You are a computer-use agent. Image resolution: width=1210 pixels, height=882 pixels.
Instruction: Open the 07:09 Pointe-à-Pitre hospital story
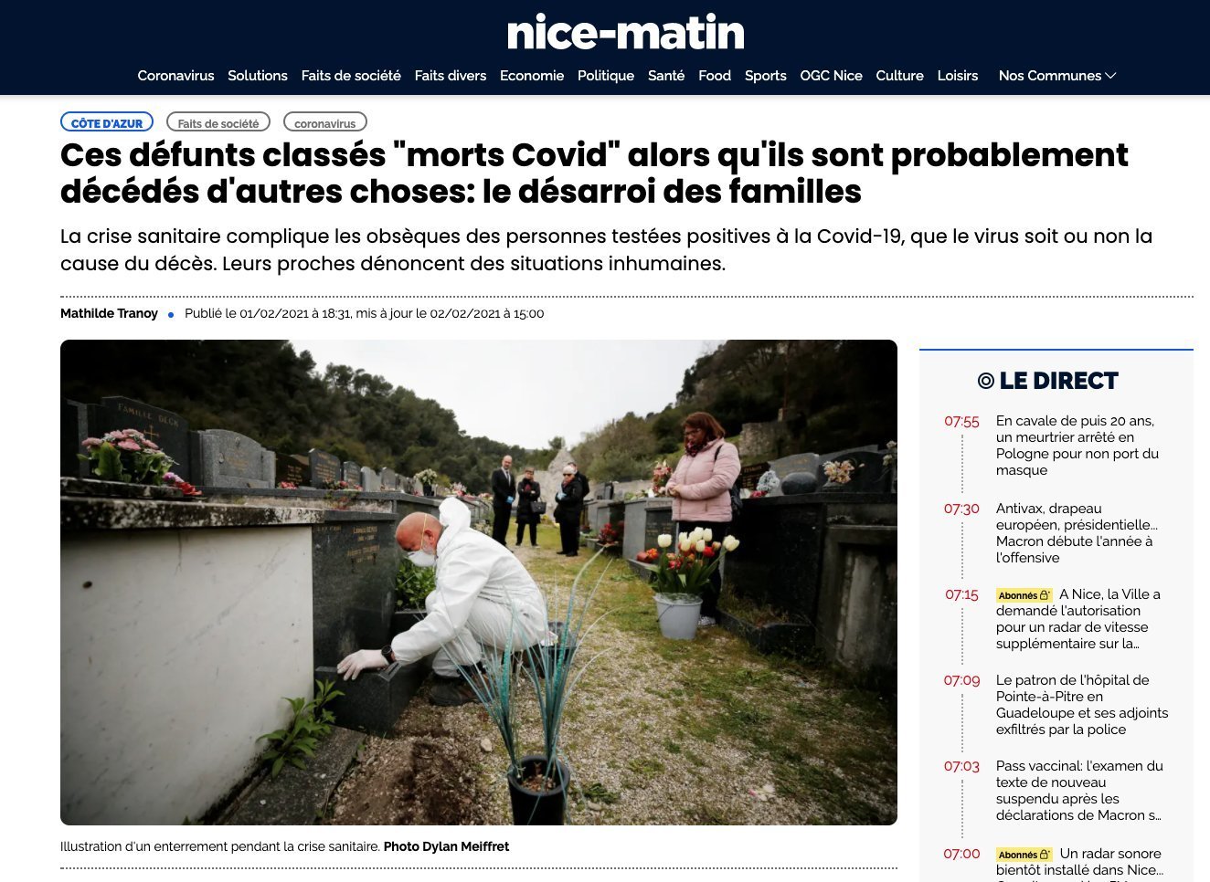pos(1082,705)
